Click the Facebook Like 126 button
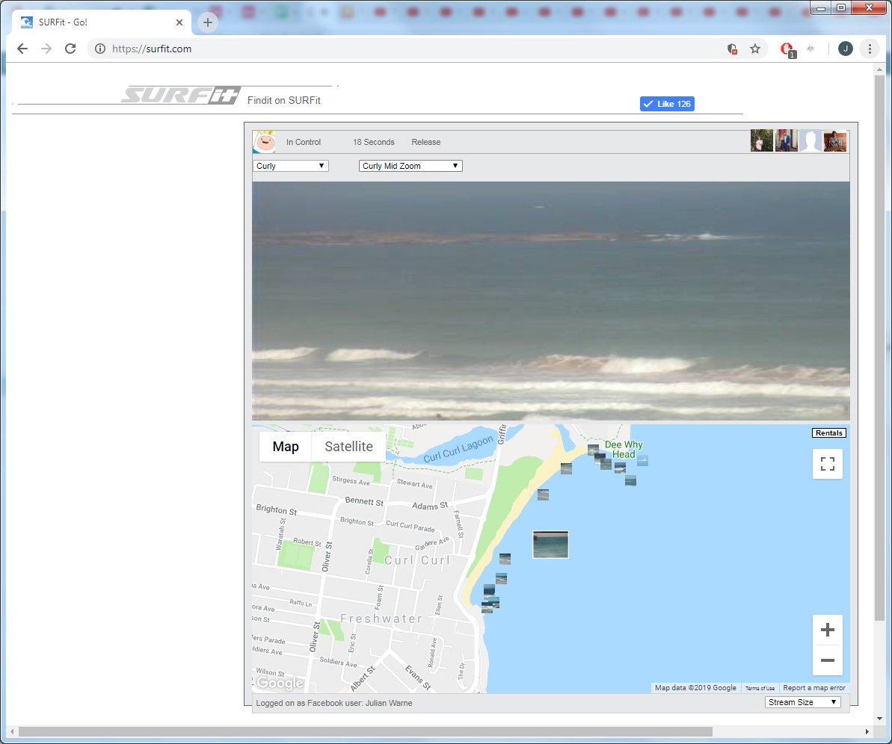 tap(667, 103)
